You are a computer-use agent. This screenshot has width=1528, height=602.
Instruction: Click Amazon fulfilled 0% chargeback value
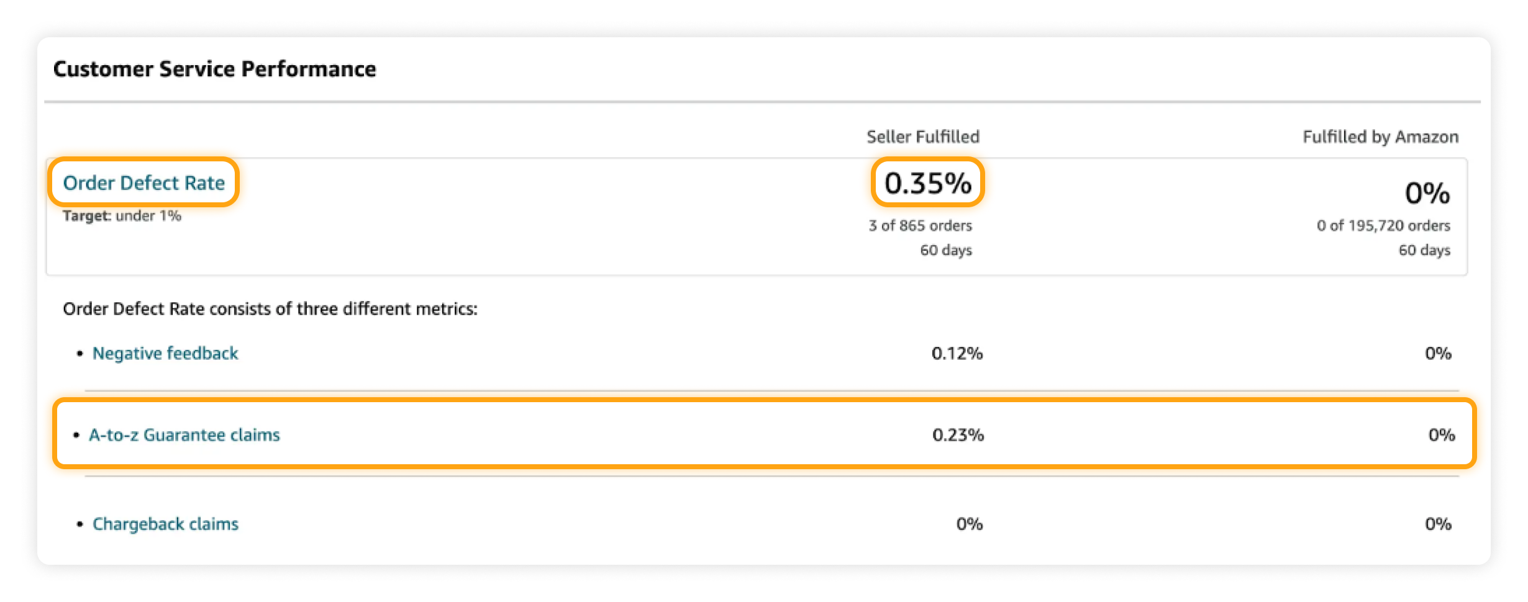pyautogui.click(x=1437, y=524)
